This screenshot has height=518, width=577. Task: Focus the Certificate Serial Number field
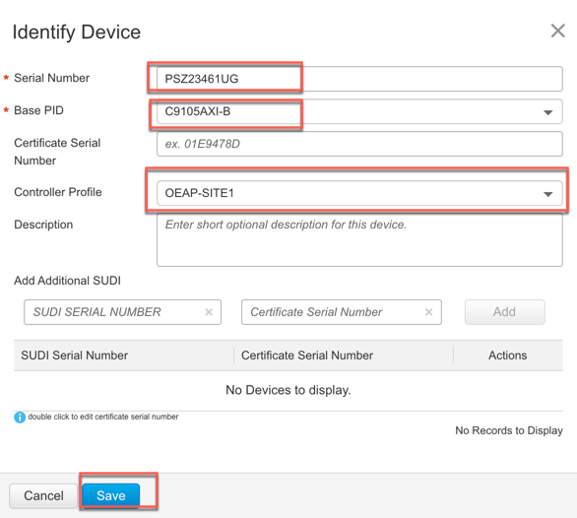click(359, 144)
